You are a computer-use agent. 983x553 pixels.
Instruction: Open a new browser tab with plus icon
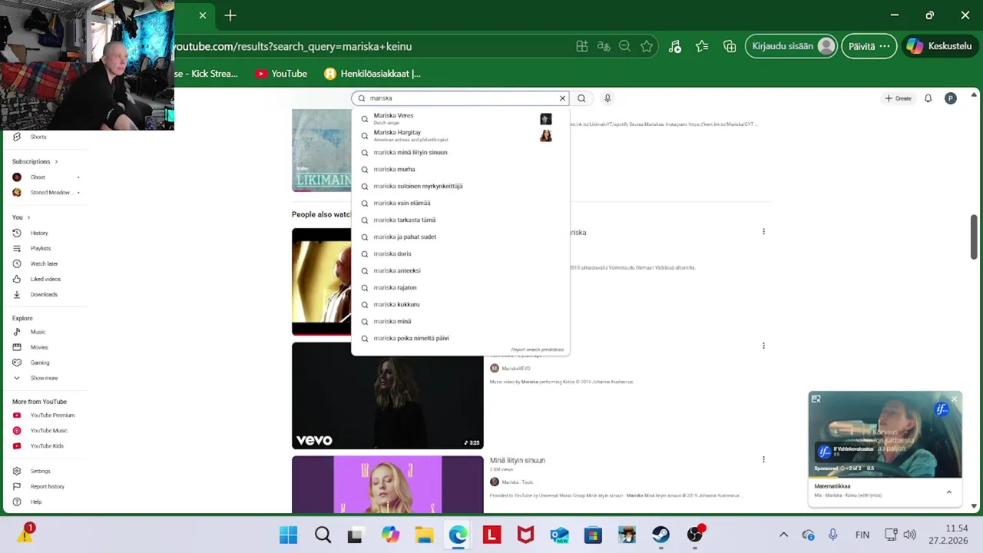point(230,15)
